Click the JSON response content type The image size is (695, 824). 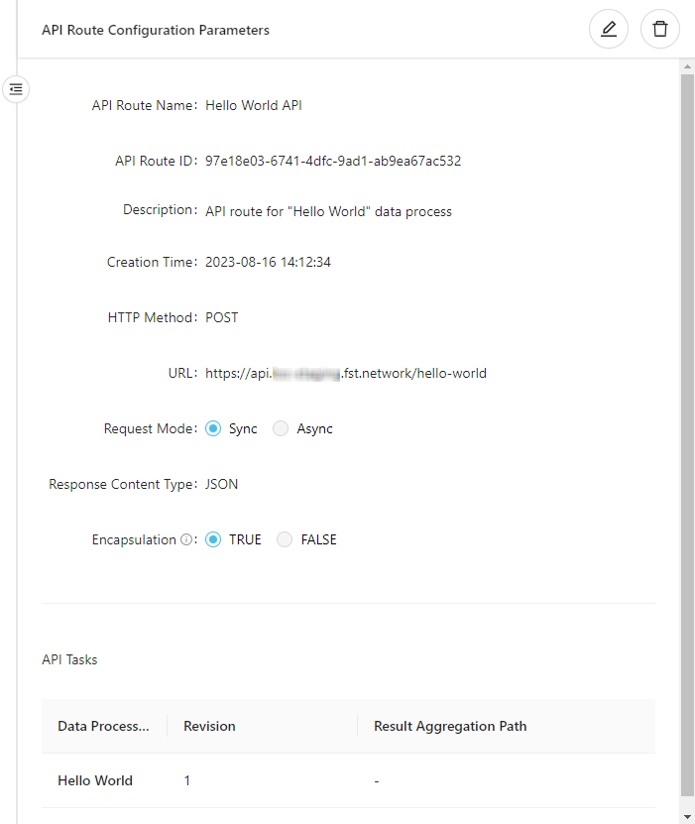(222, 485)
